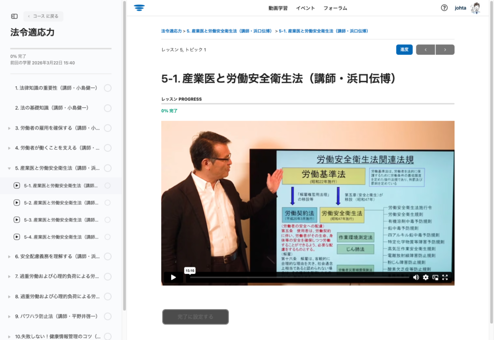Toggle completion circle for lesson 2 法の基礎知識

pos(108,108)
